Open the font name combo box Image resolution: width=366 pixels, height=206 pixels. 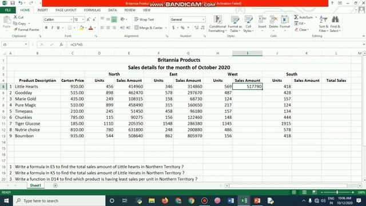[x=58, y=19]
